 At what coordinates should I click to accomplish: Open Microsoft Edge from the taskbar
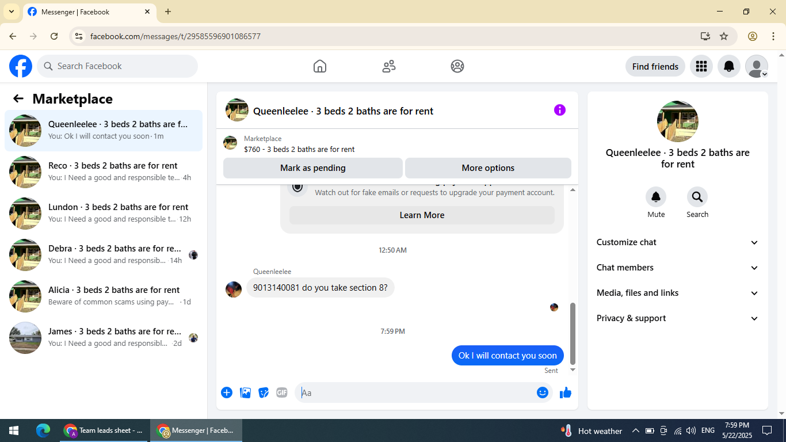click(43, 430)
